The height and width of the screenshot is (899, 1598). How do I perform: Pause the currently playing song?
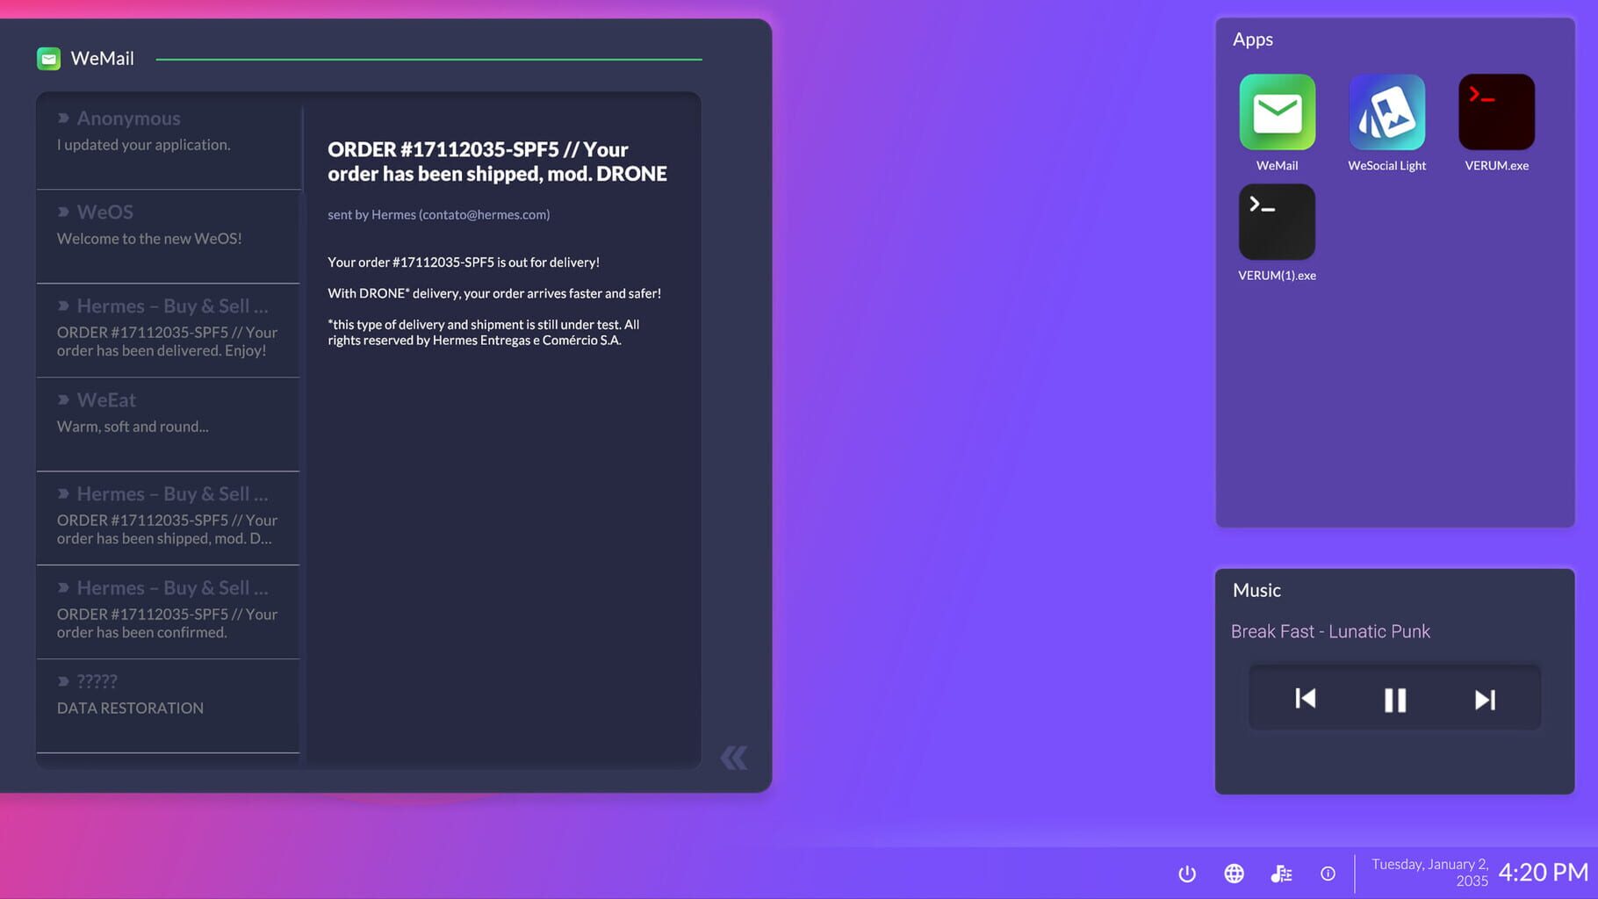(x=1394, y=699)
